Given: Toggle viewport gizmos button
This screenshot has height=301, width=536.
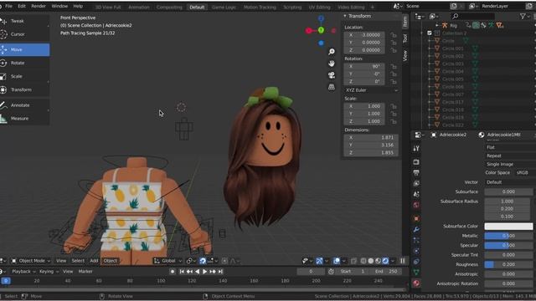Looking at the screenshot, I should [x=319, y=261].
